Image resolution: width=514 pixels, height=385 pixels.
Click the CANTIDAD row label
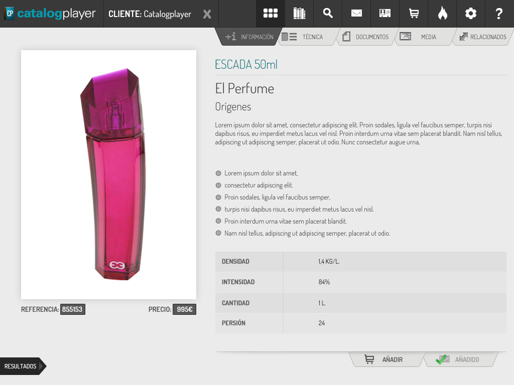click(x=236, y=303)
